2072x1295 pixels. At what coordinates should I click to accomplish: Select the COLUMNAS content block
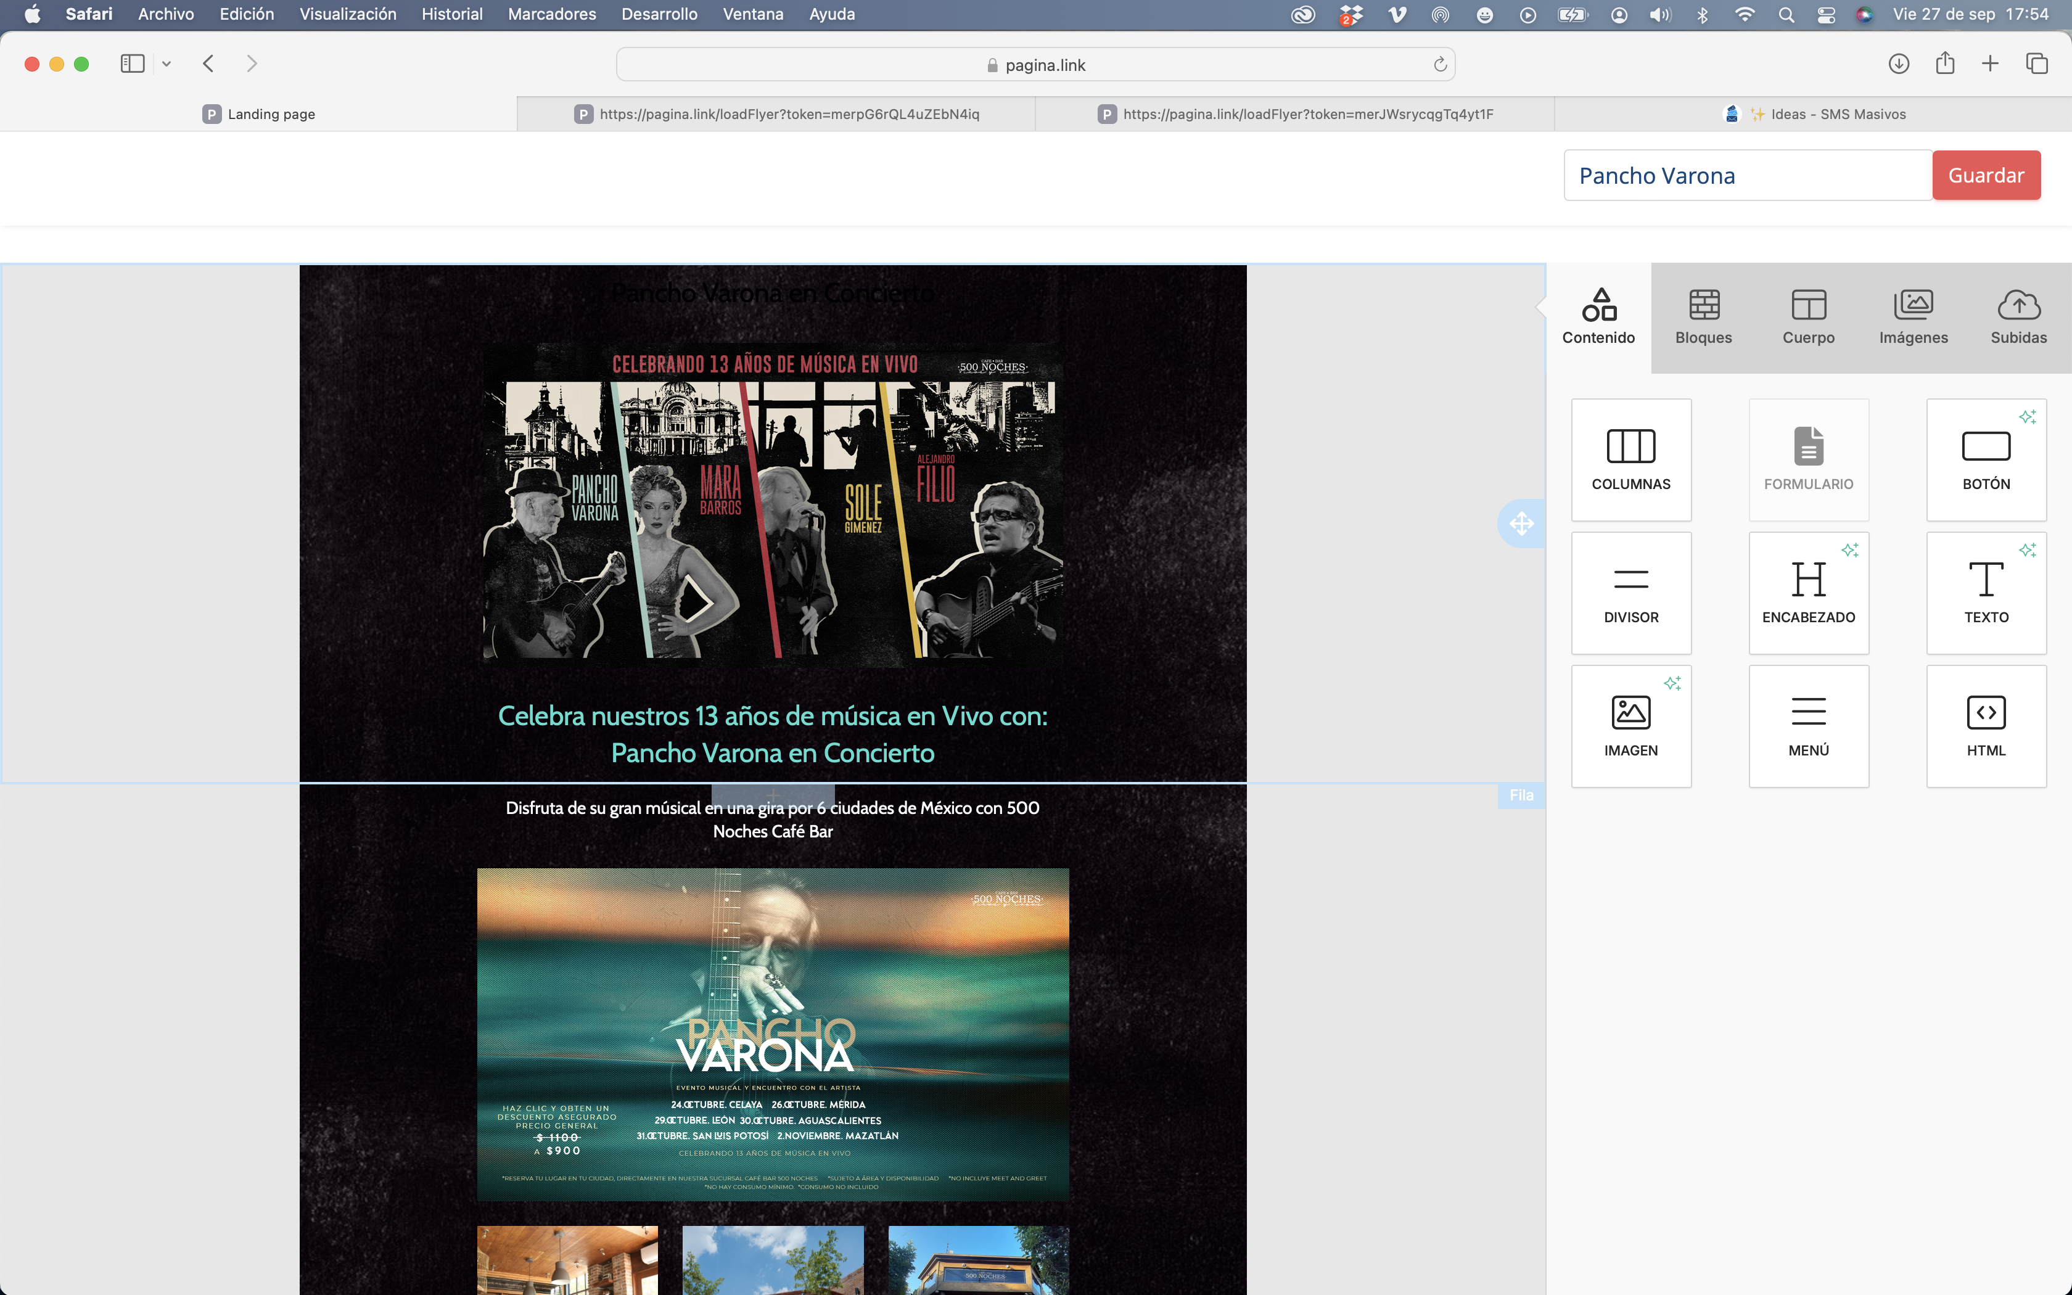[x=1631, y=460]
